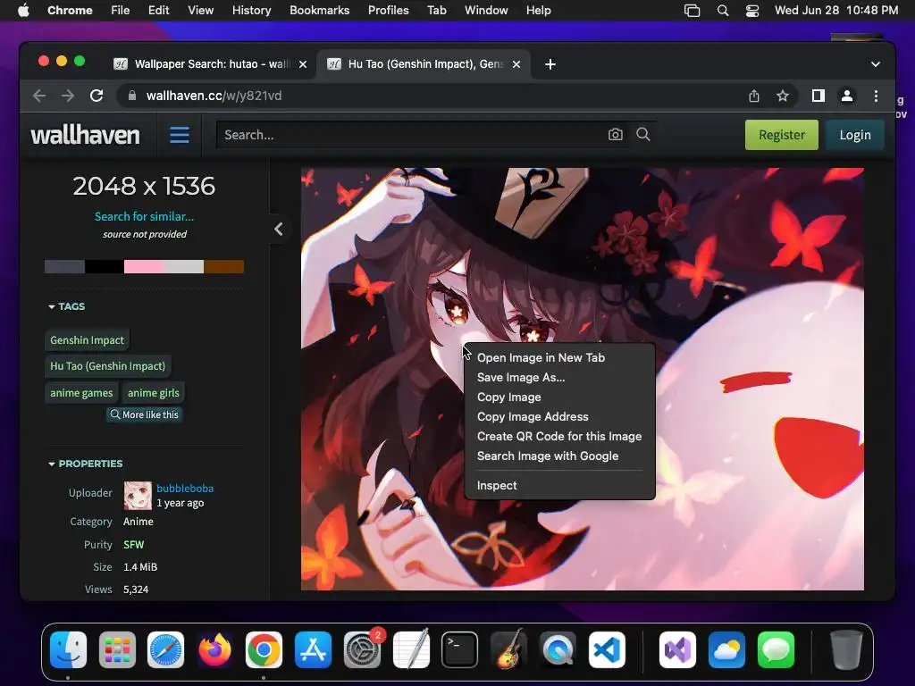Open Messages from the dock
This screenshot has width=915, height=686.
(776, 650)
